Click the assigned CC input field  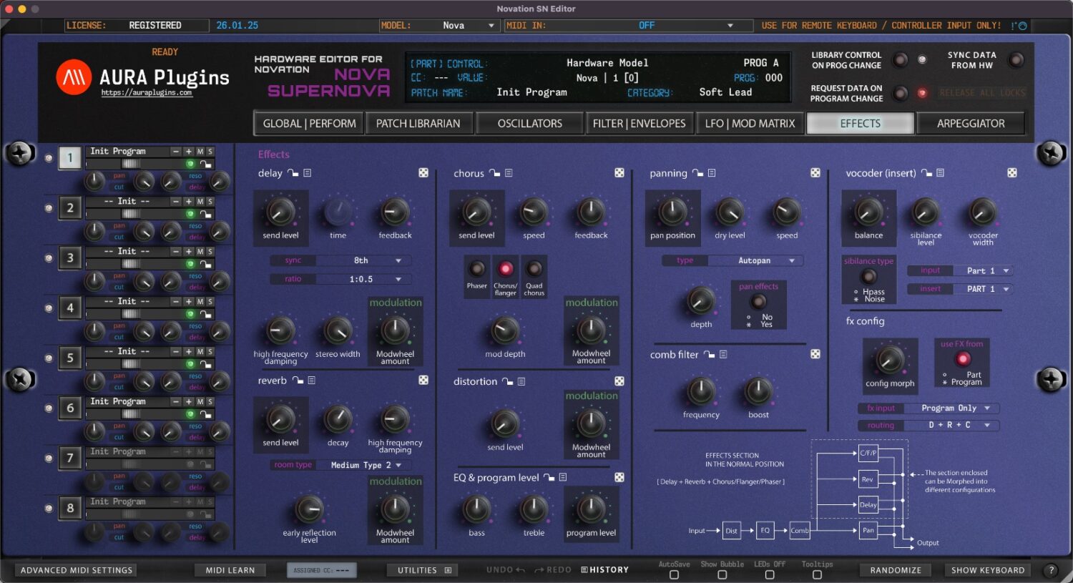[x=321, y=570]
